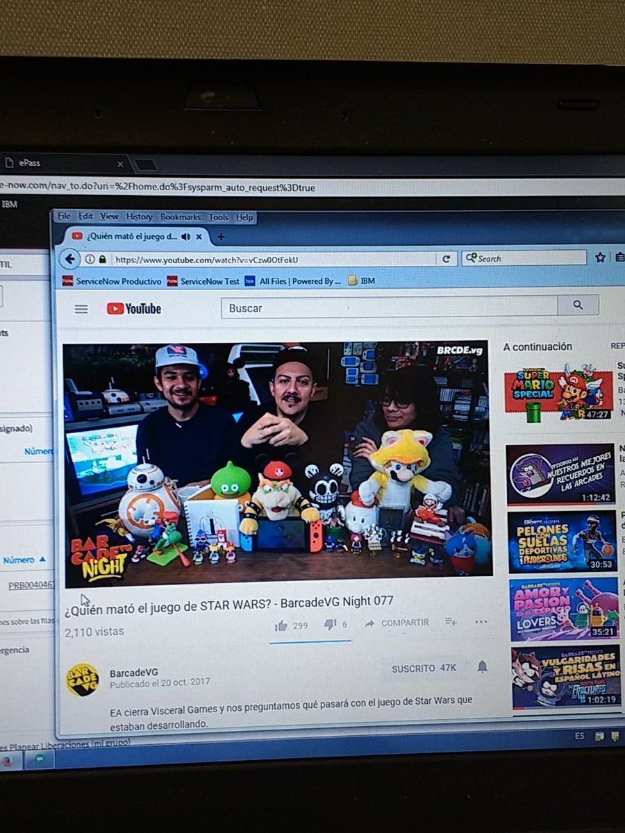
Task: Open the View menu
Action: tap(110, 217)
